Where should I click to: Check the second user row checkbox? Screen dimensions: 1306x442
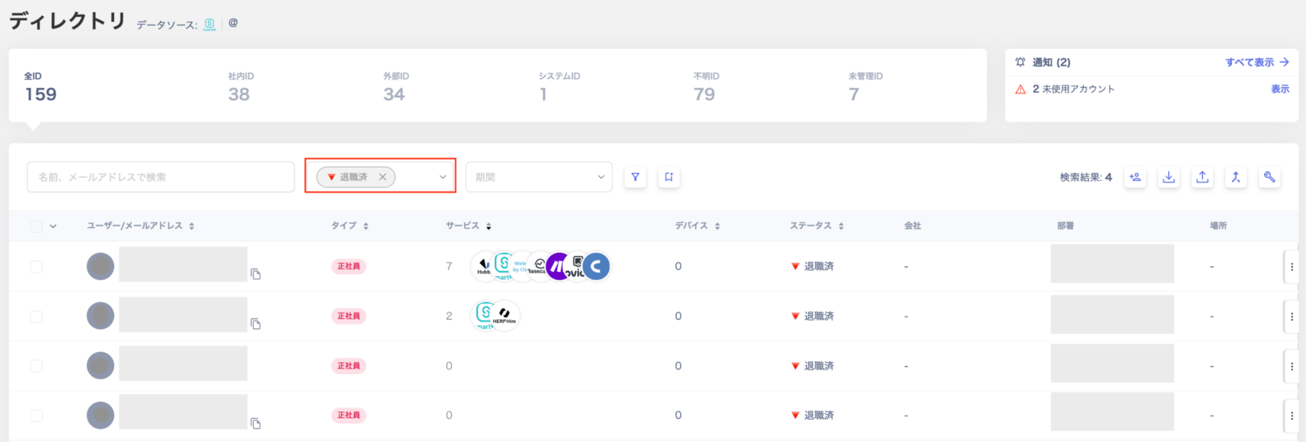pos(36,316)
